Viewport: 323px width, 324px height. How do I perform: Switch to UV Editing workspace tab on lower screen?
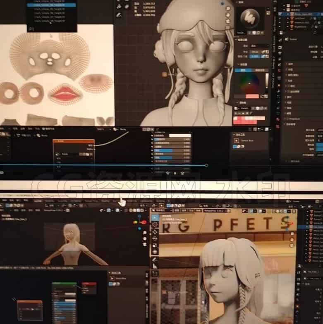75,201
